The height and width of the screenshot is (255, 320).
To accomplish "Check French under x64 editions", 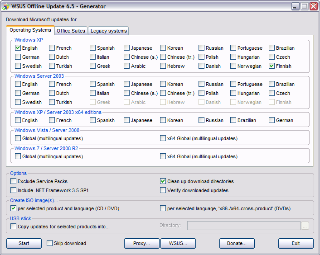I will pos(52,120).
